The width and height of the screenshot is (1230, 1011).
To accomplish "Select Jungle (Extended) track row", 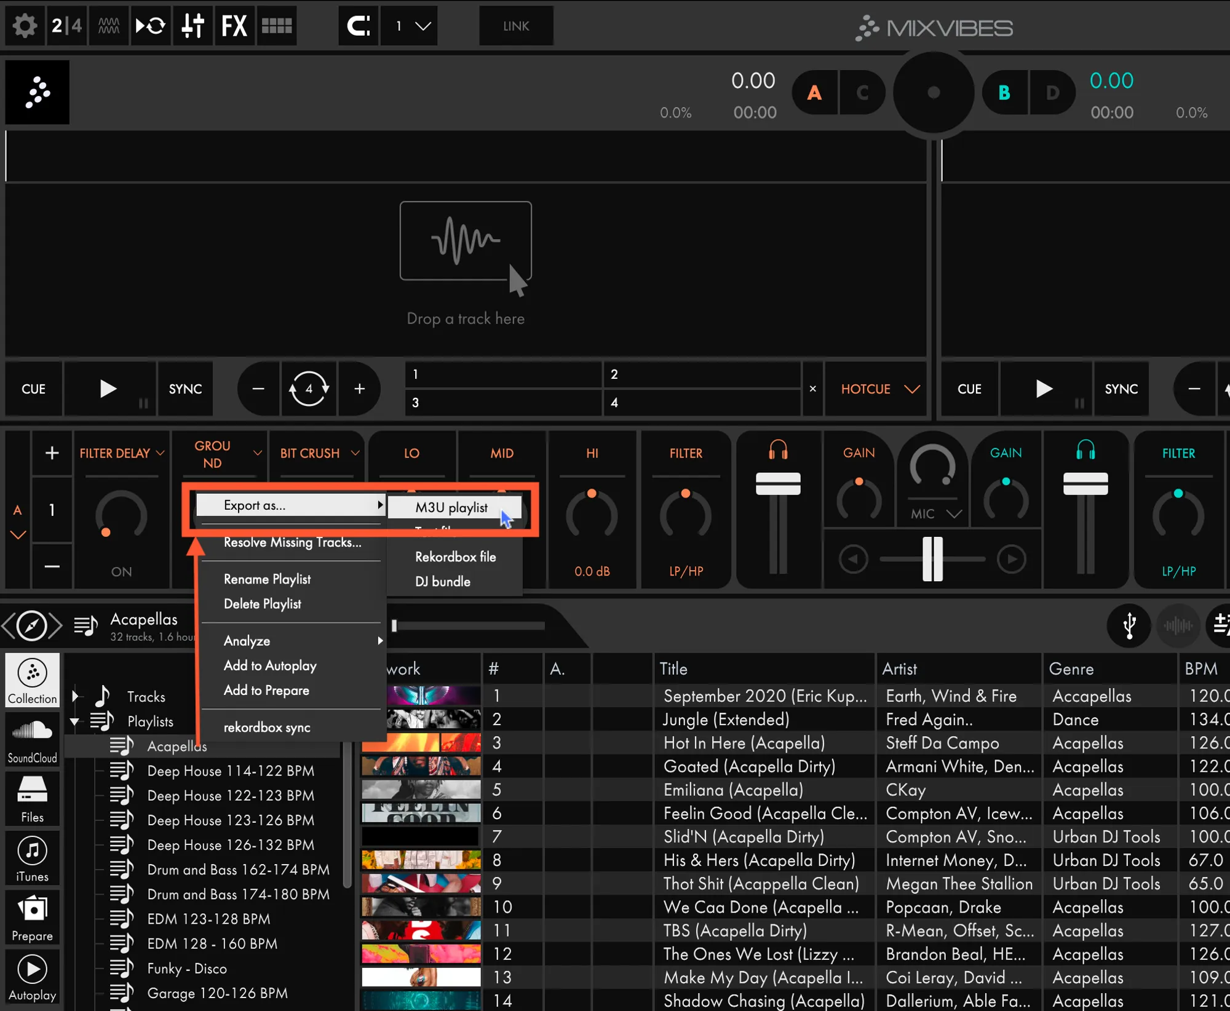I will pos(726,719).
